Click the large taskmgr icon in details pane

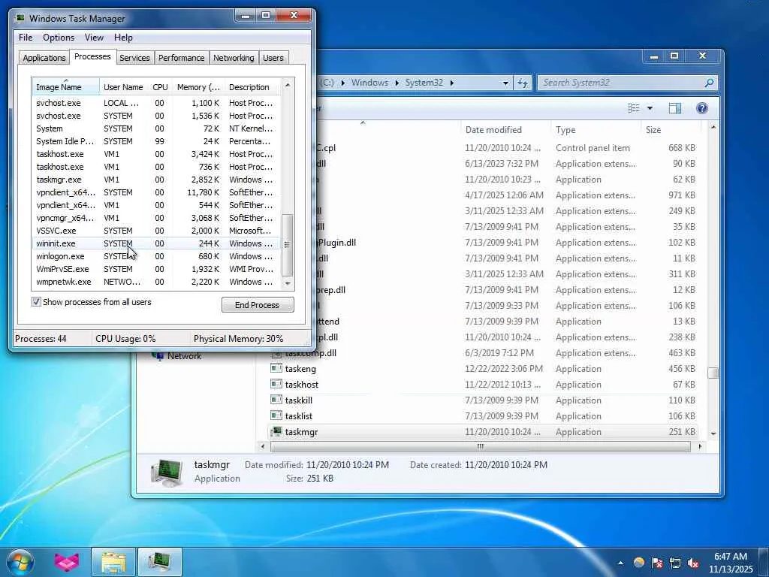pos(167,472)
